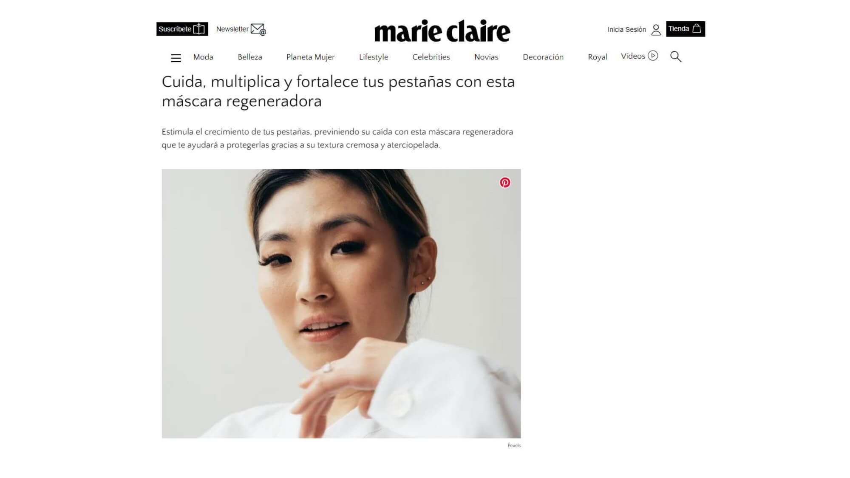
Task: Go to the Royal section
Action: (597, 57)
